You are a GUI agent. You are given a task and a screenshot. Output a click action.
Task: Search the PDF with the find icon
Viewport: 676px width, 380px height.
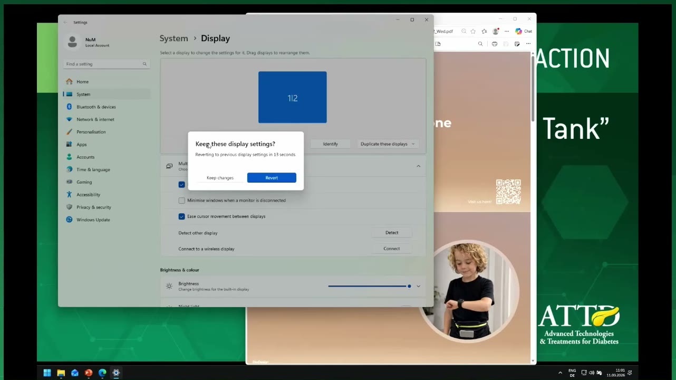480,44
